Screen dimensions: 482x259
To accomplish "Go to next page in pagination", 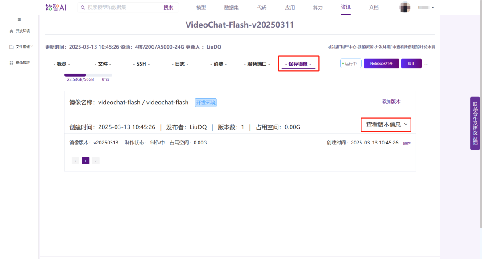I will [96, 161].
